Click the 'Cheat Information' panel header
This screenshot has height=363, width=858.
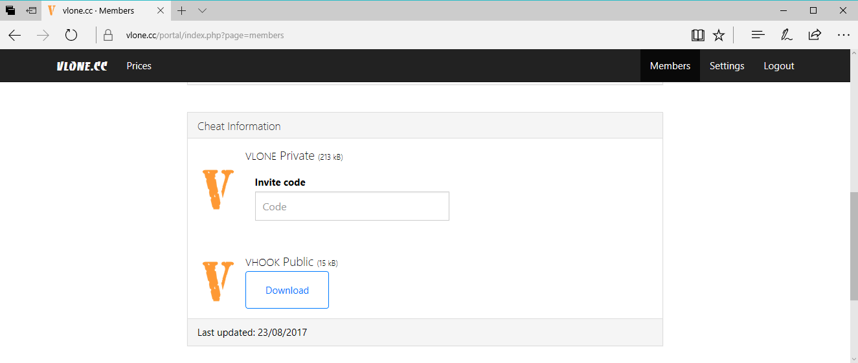click(425, 126)
